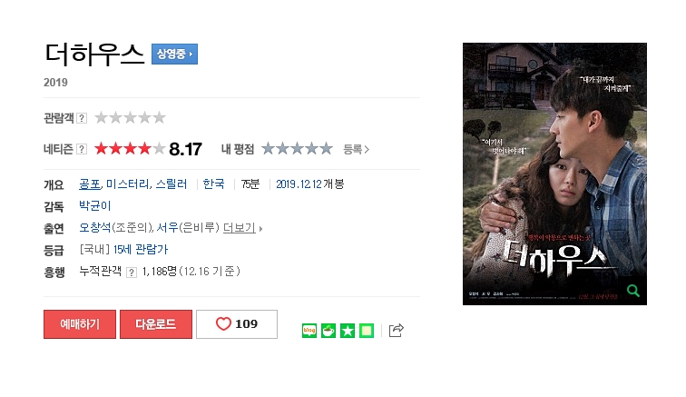The height and width of the screenshot is (397, 686).
Task: Click the green star bookmark icon
Action: click(348, 331)
